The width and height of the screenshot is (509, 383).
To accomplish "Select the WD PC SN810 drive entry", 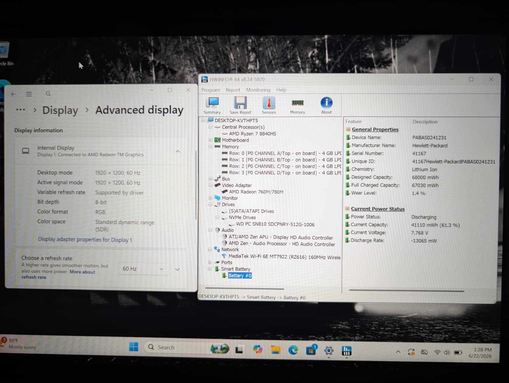I will pos(275,224).
